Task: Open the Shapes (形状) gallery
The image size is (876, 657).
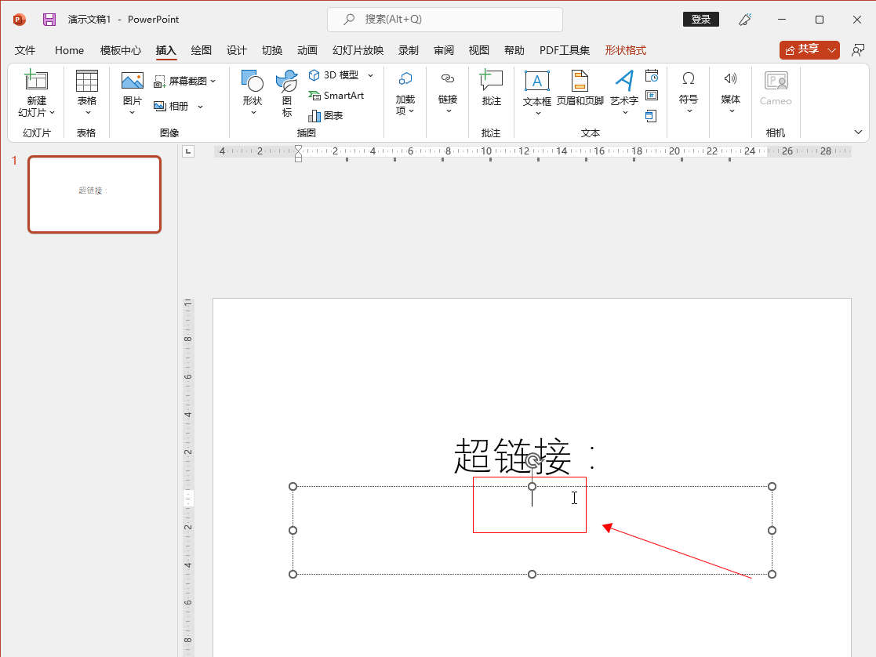Action: [252, 82]
